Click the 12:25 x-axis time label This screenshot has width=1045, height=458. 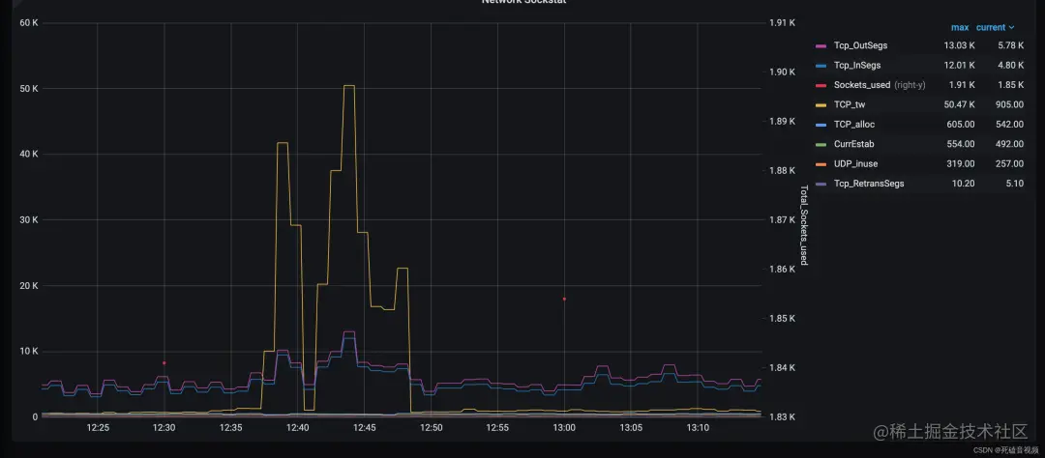point(98,427)
